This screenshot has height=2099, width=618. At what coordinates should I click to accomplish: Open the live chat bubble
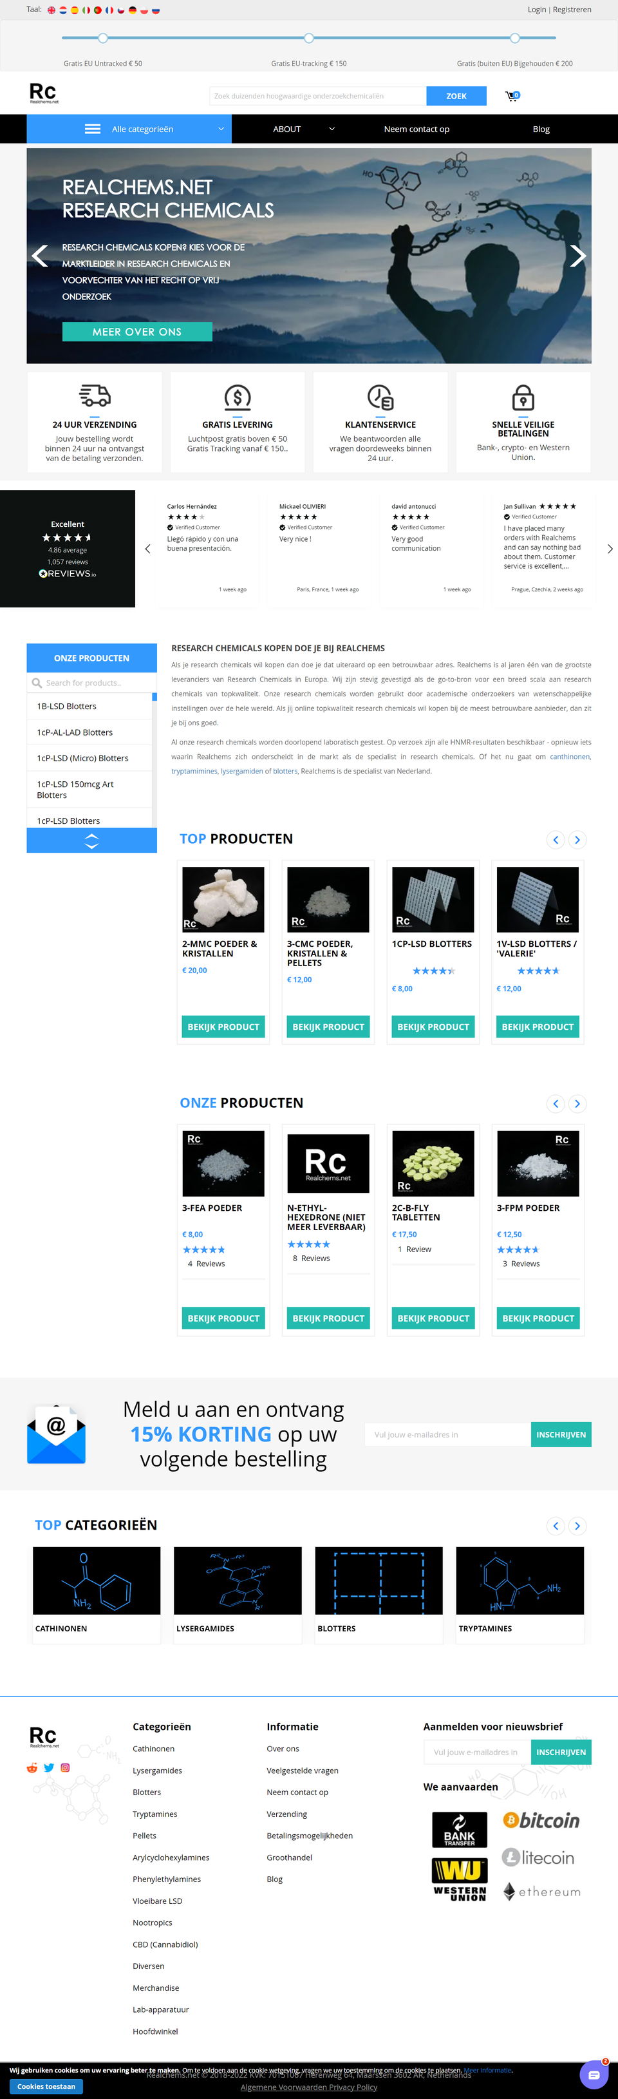point(594,2074)
